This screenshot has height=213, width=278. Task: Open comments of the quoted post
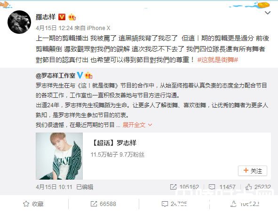pos(222,187)
